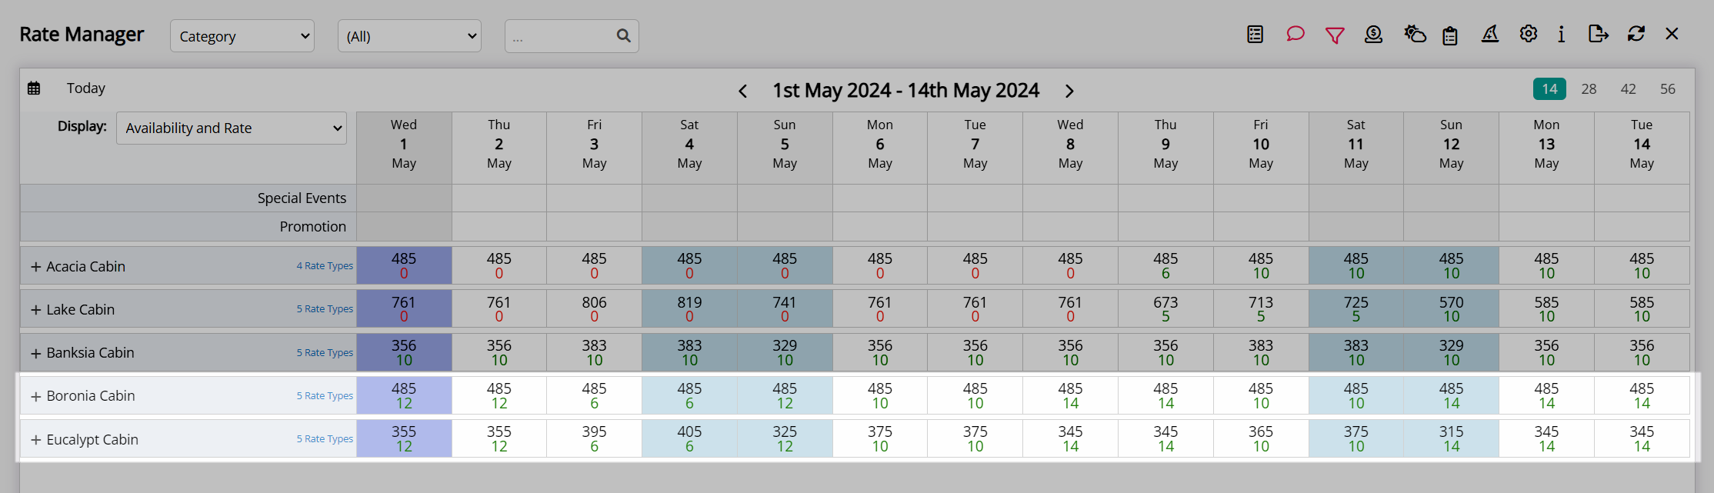The height and width of the screenshot is (493, 1714).
Task: Open the sun and cloud seasons icon
Action: 1415,35
